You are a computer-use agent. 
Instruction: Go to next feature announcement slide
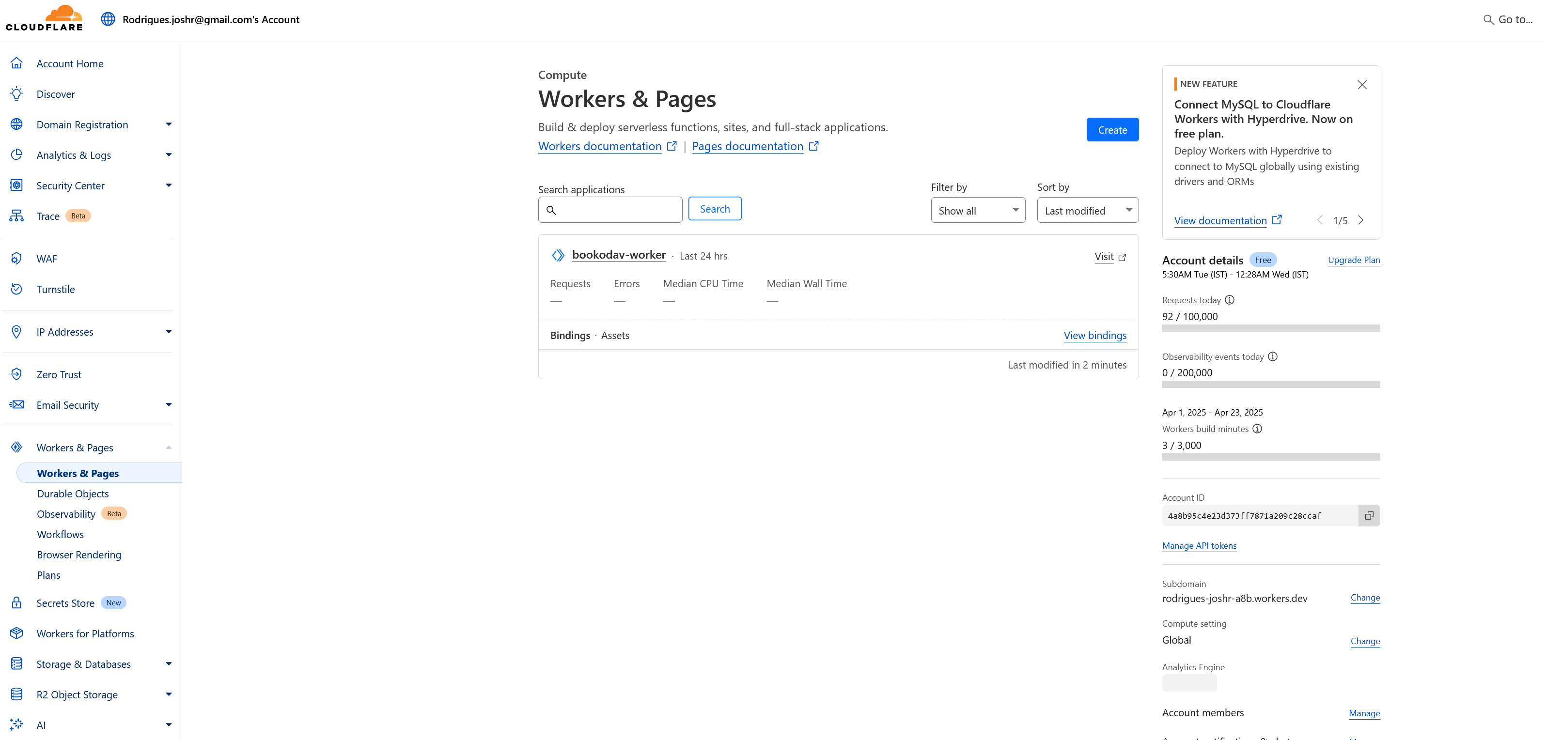pos(1360,220)
